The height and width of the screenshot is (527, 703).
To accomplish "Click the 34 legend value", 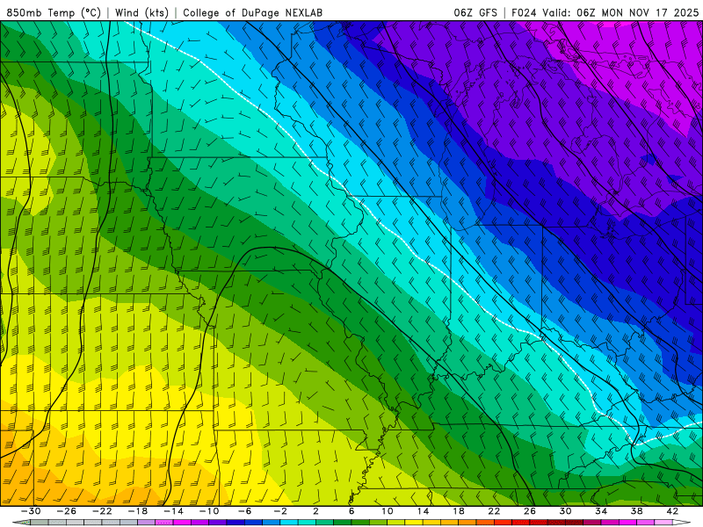I will pos(601,511).
